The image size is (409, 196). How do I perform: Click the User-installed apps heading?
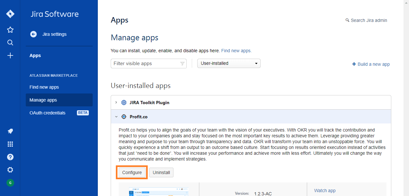[141, 86]
